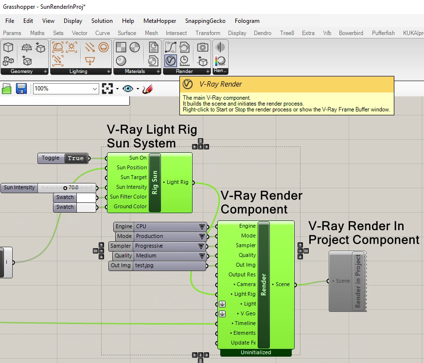Open the Mode Production value list

click(202, 236)
